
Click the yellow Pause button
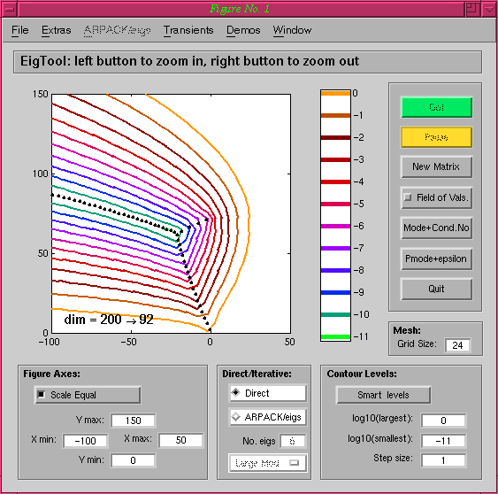point(436,137)
